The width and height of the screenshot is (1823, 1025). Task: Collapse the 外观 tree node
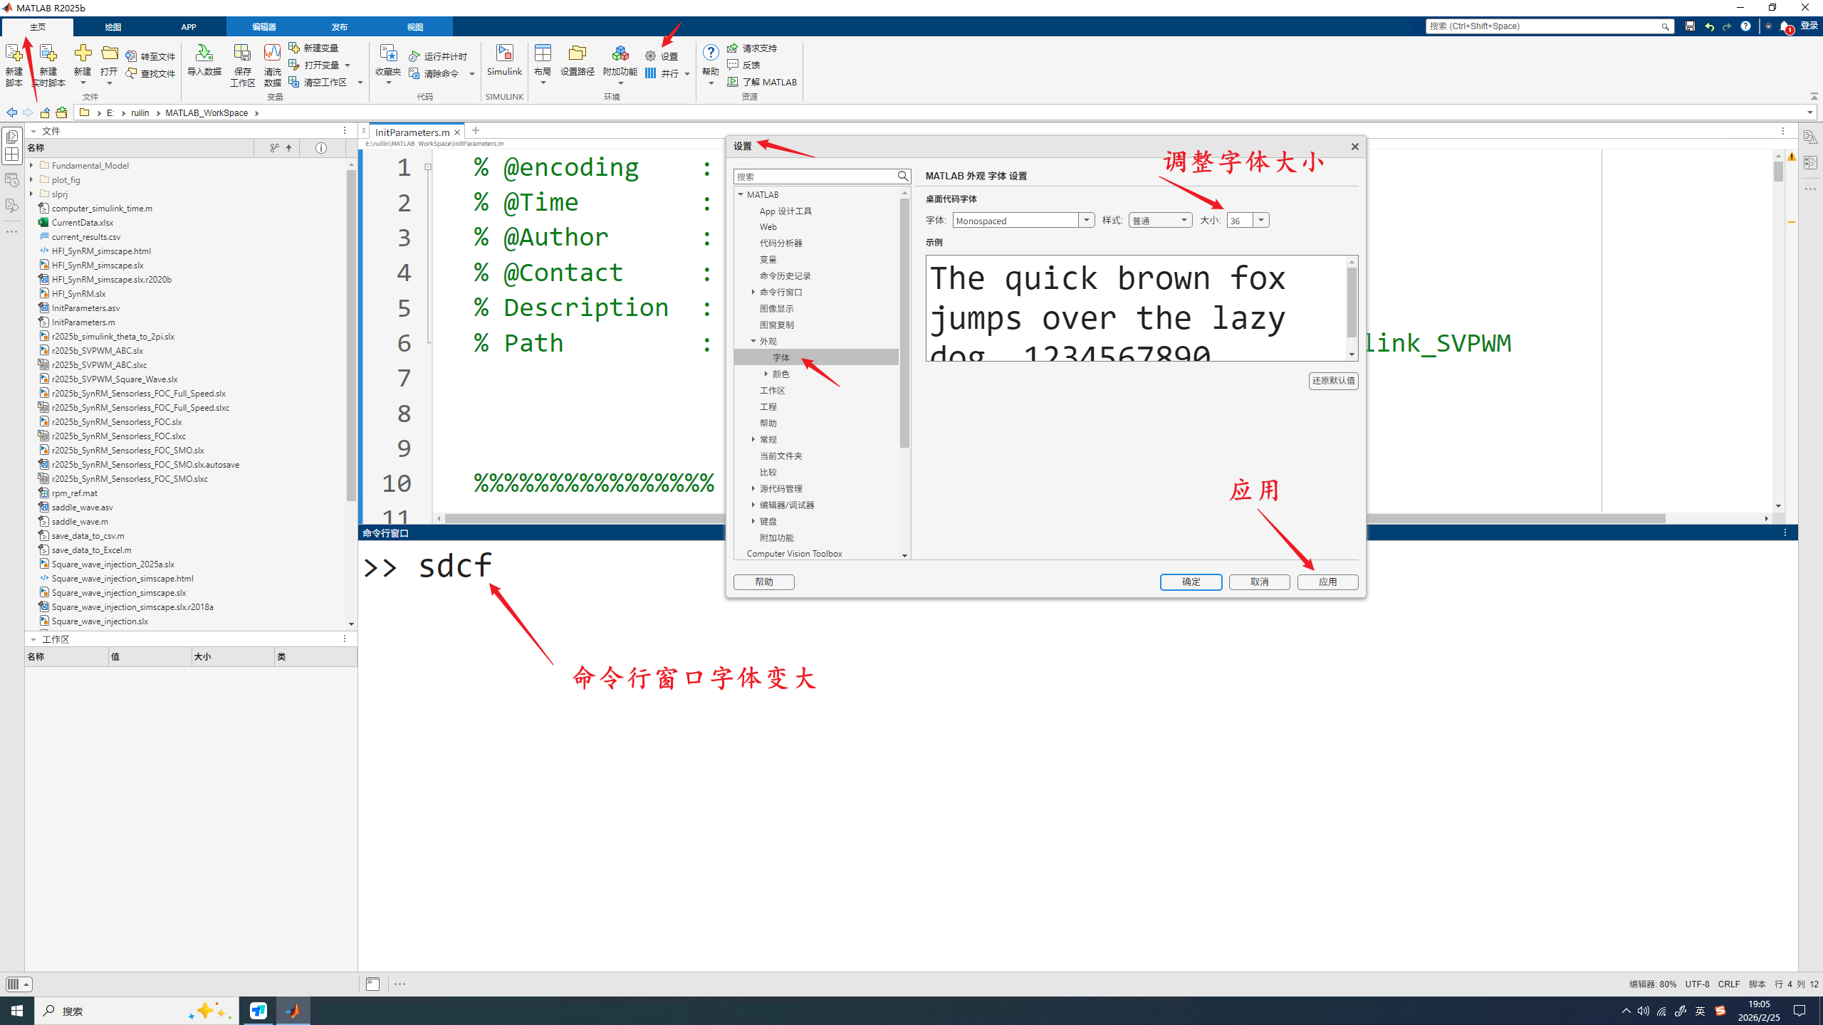[x=753, y=342]
